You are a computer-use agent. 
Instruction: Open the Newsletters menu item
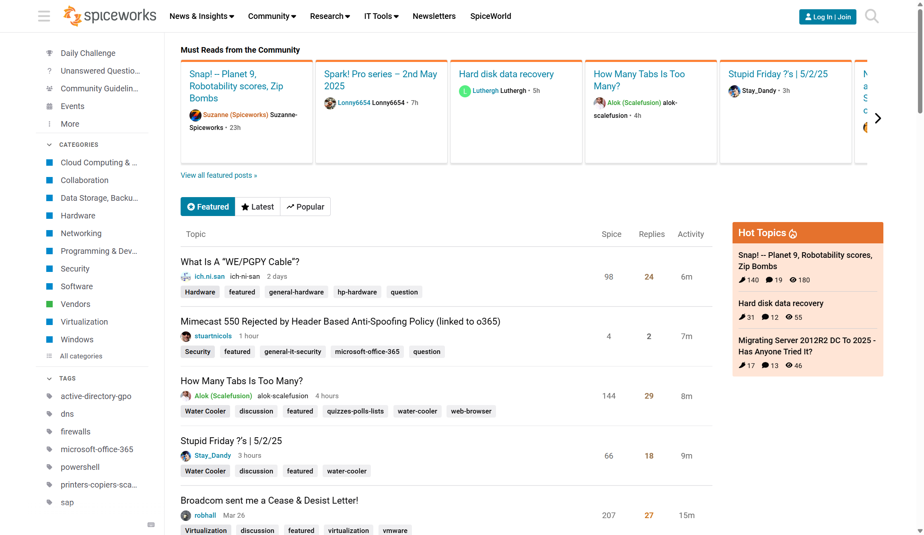[x=434, y=16]
